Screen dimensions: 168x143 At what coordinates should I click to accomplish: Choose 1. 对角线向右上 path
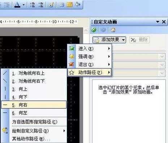[34, 73]
